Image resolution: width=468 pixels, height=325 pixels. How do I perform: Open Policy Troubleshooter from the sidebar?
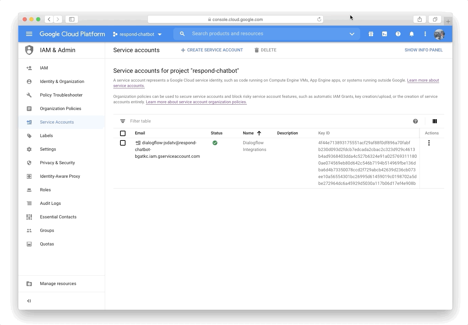(x=61, y=95)
